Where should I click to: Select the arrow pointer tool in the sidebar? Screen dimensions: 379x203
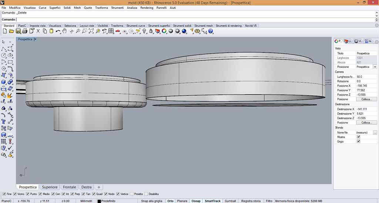click(x=3, y=42)
